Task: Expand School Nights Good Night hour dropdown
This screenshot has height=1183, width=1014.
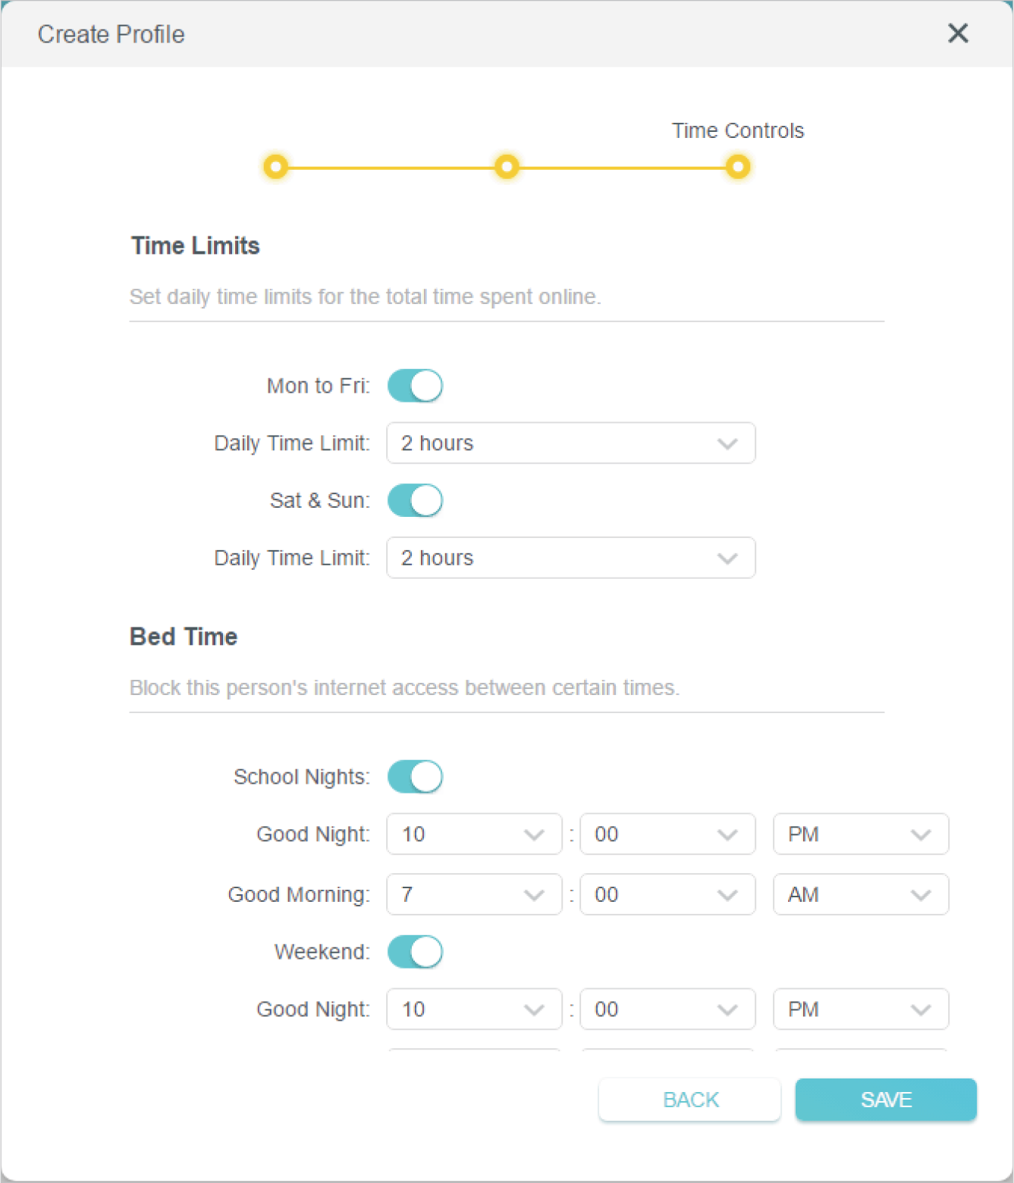Action: tap(474, 834)
